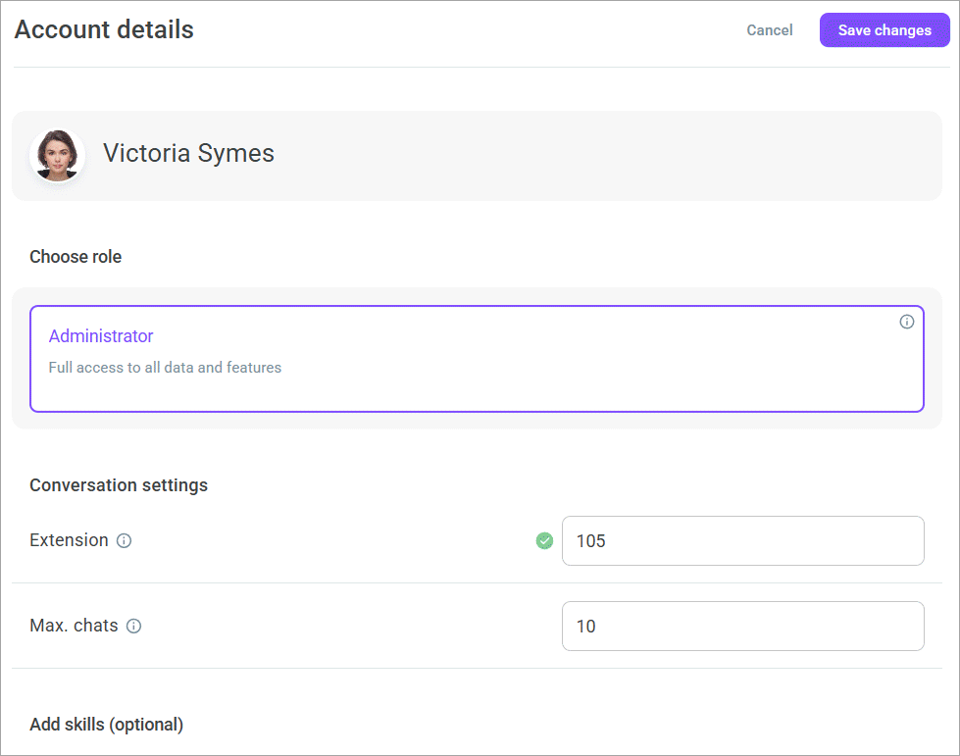This screenshot has height=756, width=960.
Task: Click the green extension validation checkmark
Action: (x=544, y=540)
